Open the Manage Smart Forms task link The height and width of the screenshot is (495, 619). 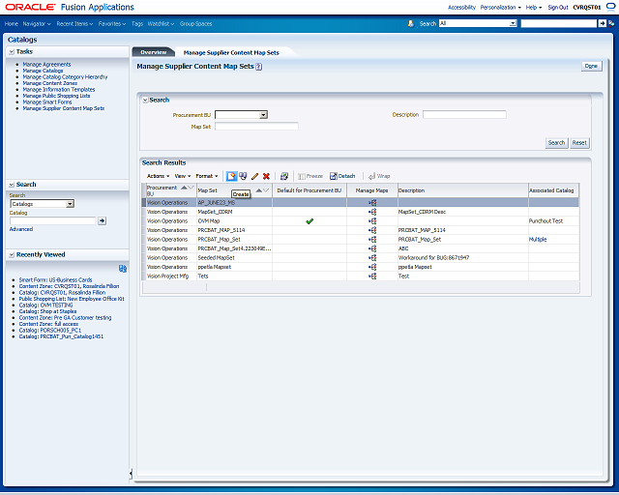click(47, 102)
